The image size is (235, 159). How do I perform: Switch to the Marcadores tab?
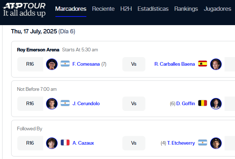tap(71, 9)
